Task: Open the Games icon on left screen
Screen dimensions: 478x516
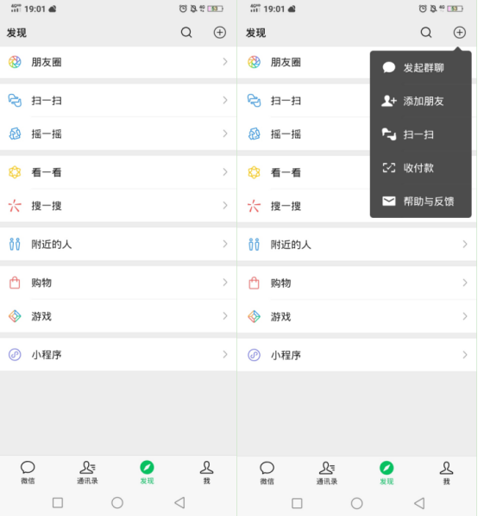Action: click(x=15, y=316)
